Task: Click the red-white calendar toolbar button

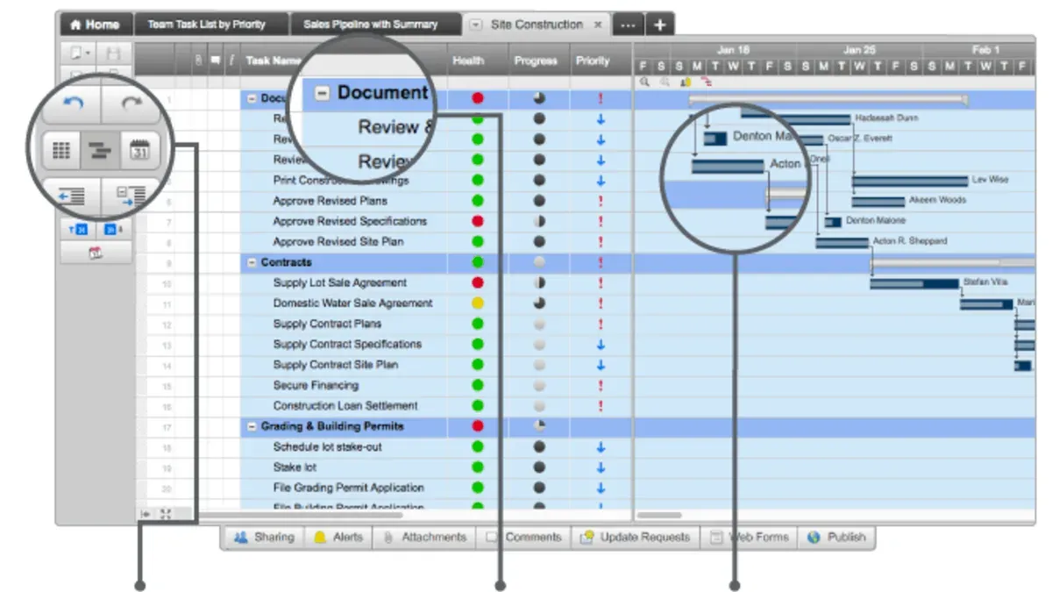Action: click(x=96, y=253)
